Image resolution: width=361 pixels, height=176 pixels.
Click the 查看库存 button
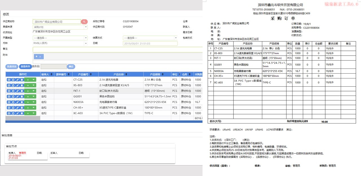tap(25, 67)
